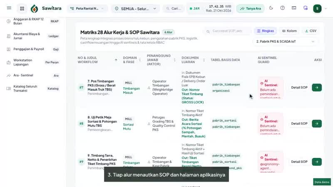333x187 pixels.
Task: Click the Anggaran & RKAP sidebar icon
Action: 8,21
